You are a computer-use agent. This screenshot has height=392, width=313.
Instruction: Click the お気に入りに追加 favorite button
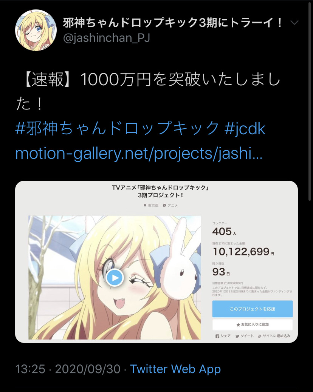[x=253, y=324]
